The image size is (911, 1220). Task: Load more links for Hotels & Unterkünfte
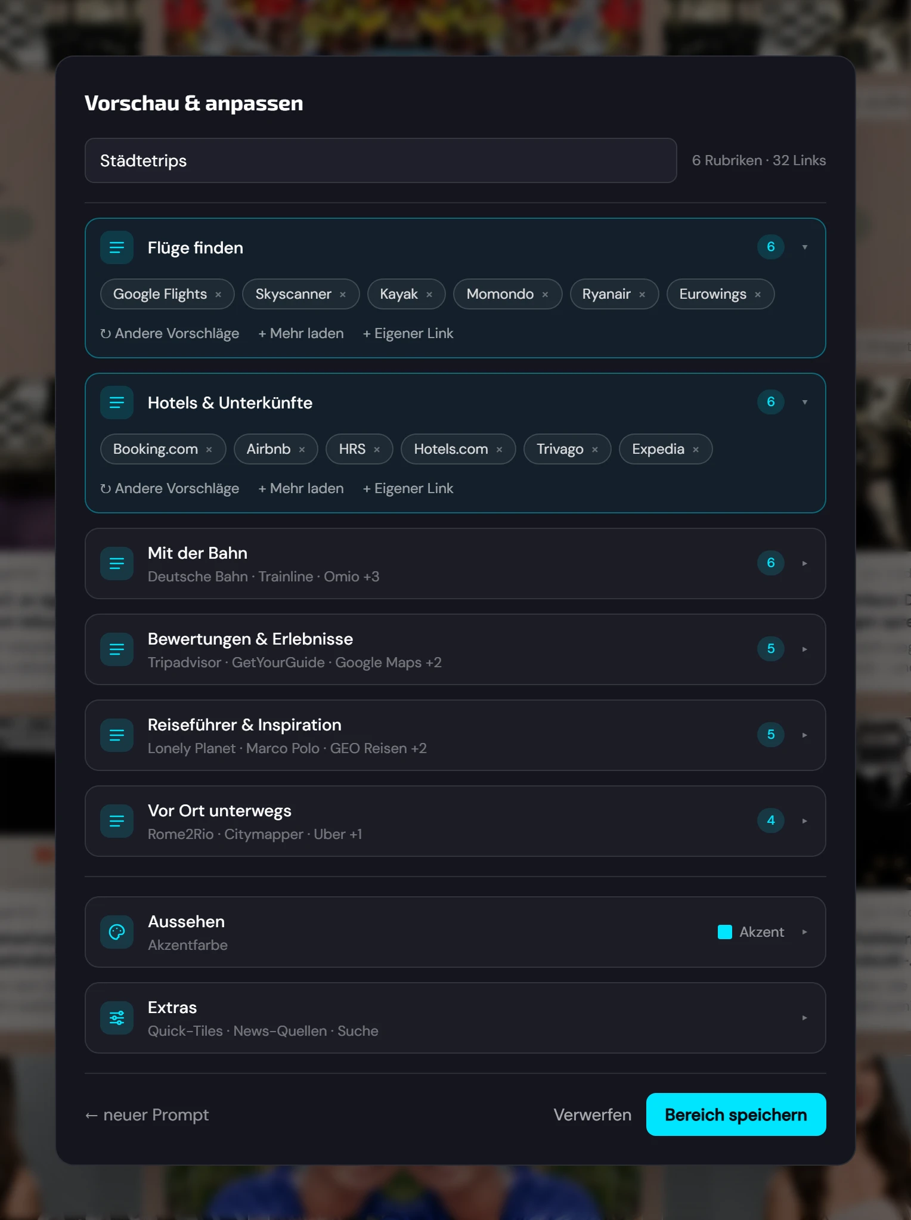pyautogui.click(x=301, y=488)
